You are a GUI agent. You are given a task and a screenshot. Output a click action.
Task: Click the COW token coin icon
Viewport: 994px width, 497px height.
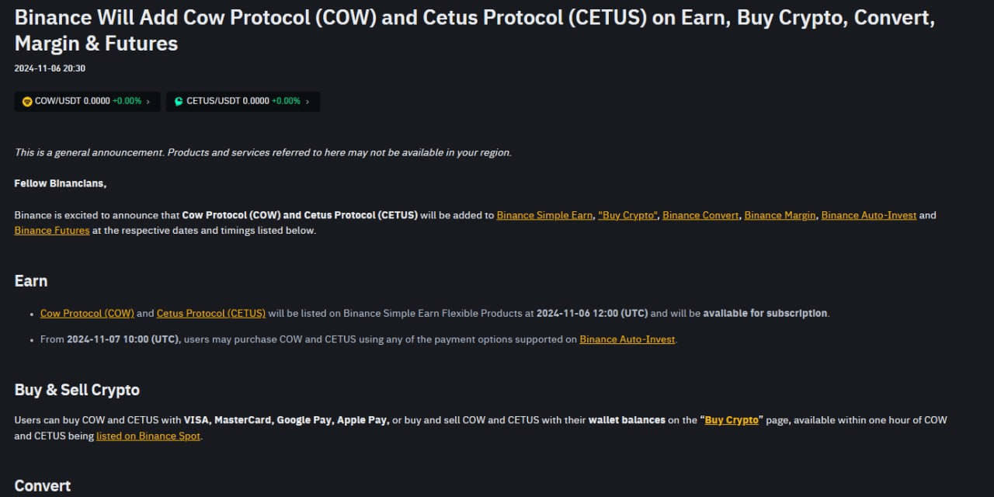coord(27,102)
